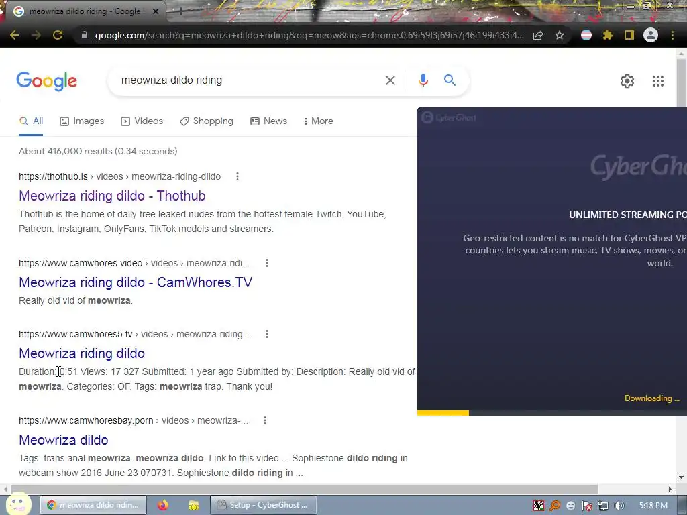Open options for the camwhores.video result
The height and width of the screenshot is (515, 687).
[267, 263]
